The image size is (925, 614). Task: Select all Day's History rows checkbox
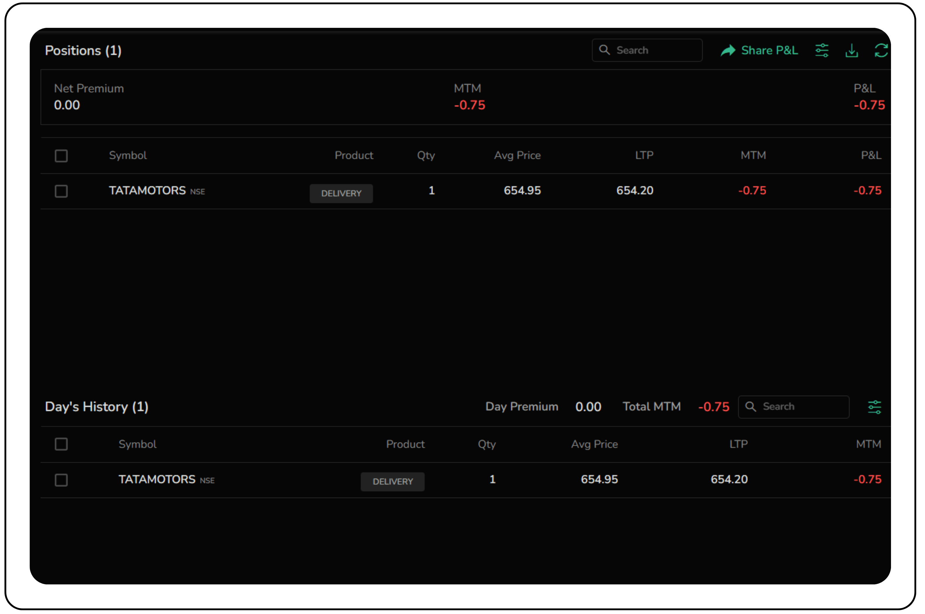click(61, 444)
